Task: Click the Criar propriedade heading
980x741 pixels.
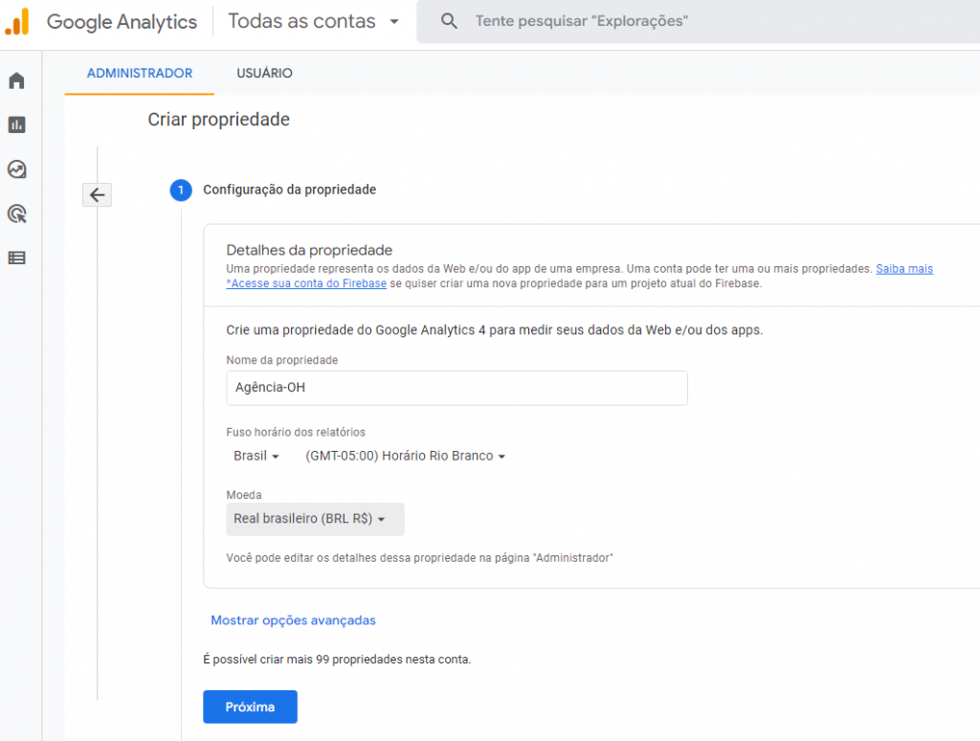Action: point(219,120)
